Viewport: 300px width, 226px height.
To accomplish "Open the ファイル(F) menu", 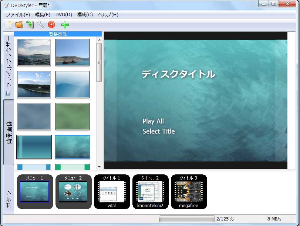I will point(18,15).
